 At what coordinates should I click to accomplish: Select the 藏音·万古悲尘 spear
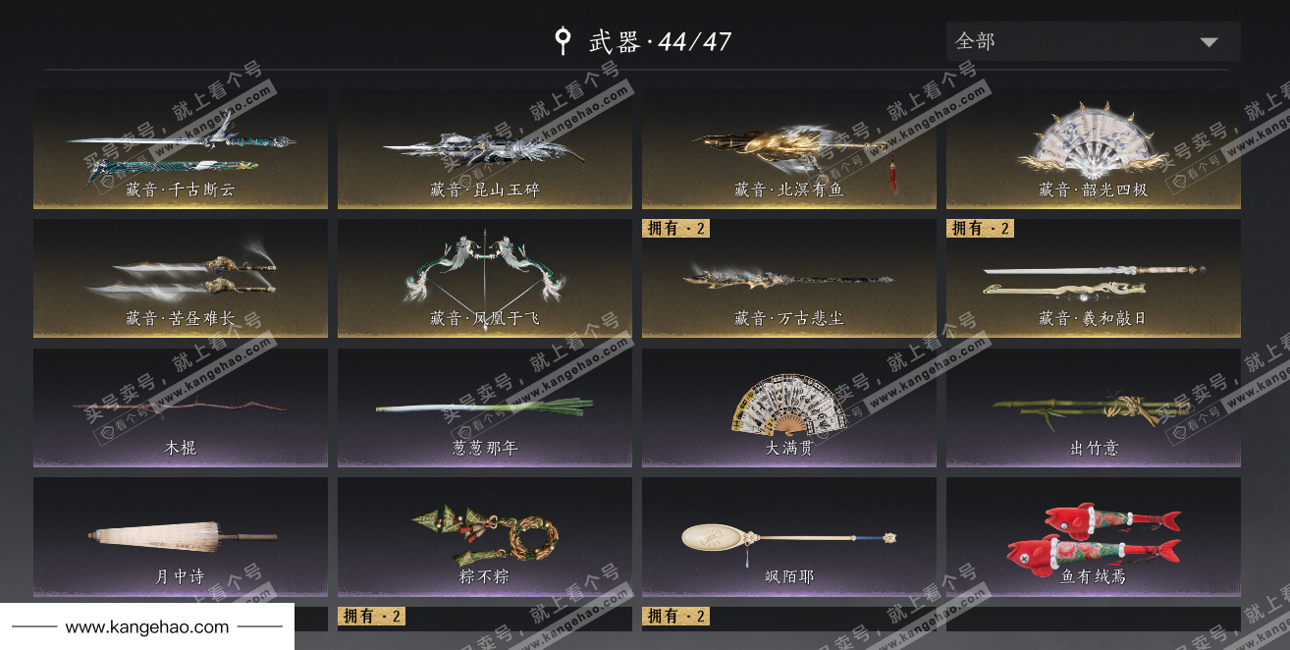tap(789, 279)
